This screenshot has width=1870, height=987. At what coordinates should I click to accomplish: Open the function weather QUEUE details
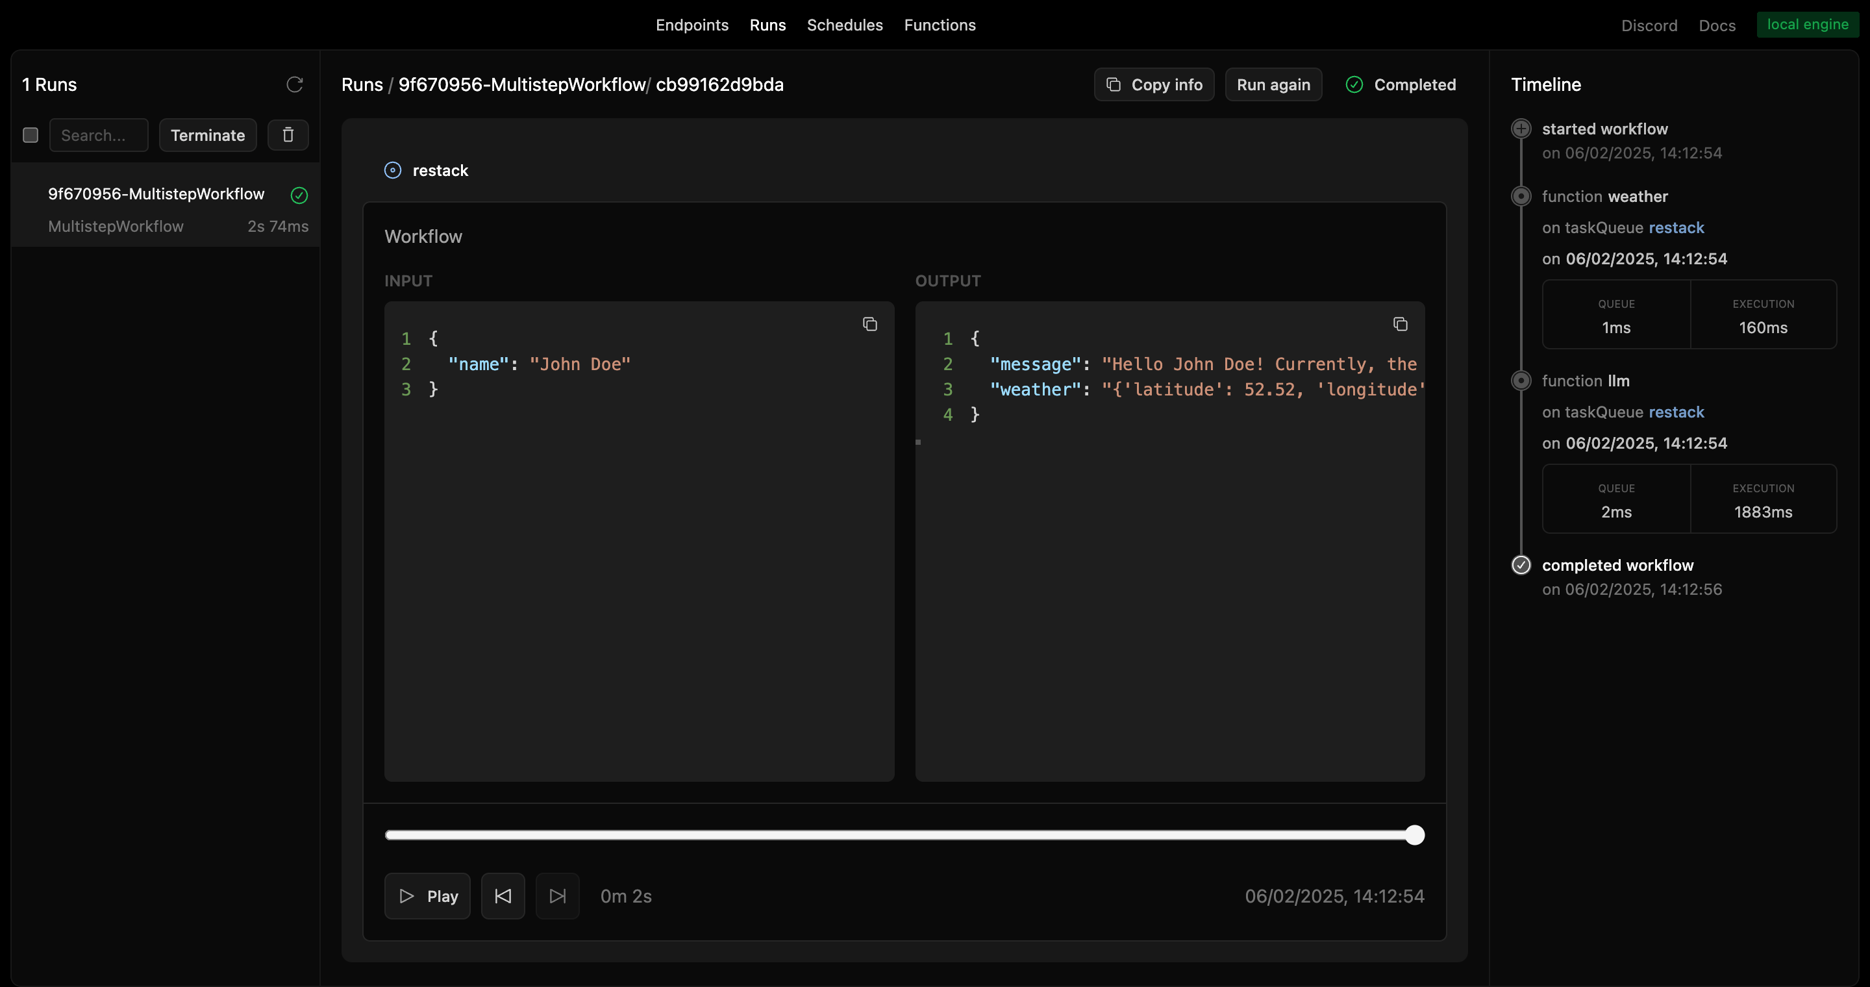(1617, 314)
